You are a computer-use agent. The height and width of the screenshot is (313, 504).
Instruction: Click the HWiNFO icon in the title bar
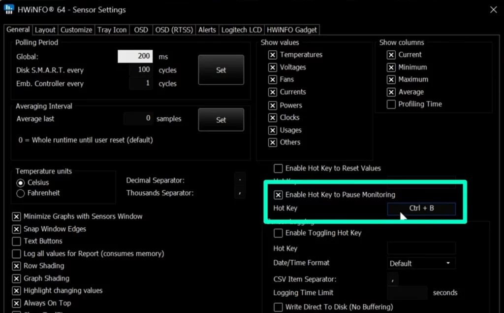click(x=8, y=9)
